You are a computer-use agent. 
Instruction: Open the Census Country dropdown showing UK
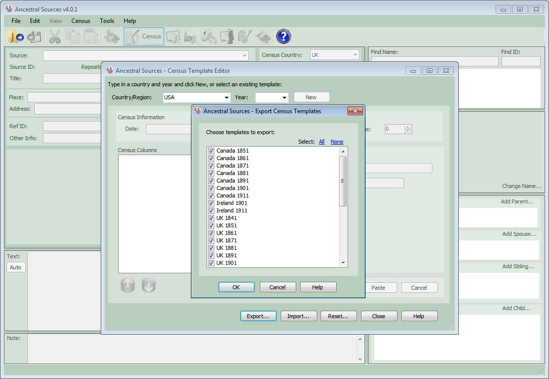[355, 55]
